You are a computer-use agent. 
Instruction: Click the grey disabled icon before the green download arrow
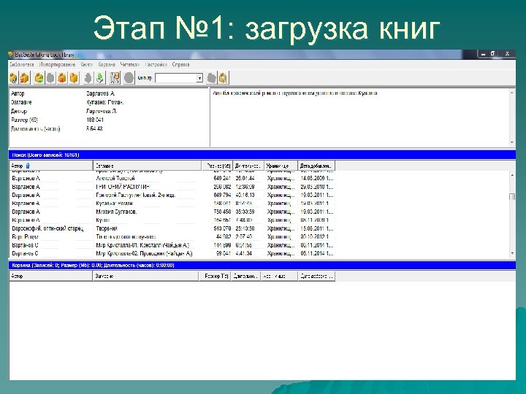[88, 78]
